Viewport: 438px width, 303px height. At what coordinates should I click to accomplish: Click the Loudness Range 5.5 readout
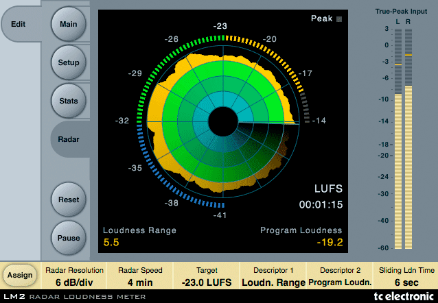111,242
